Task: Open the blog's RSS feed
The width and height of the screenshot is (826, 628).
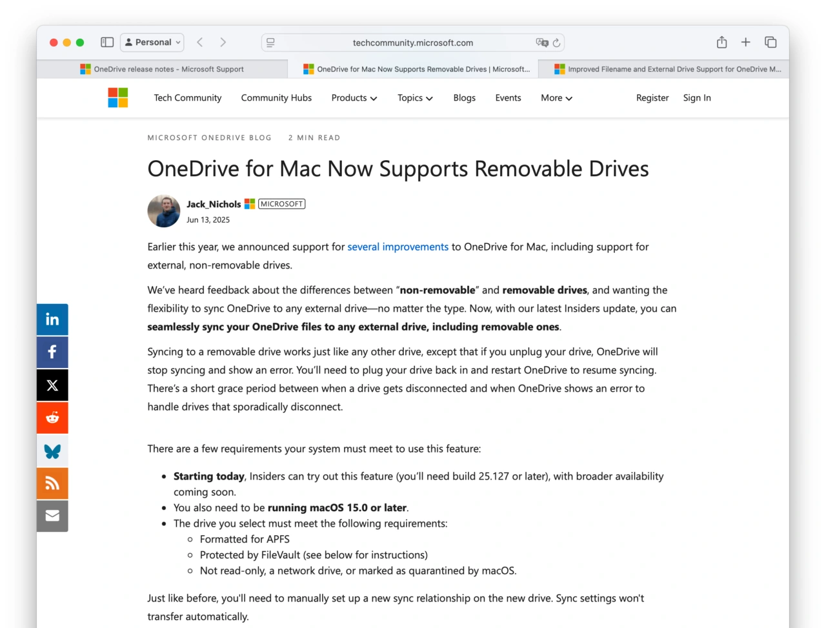Action: pyautogui.click(x=52, y=483)
